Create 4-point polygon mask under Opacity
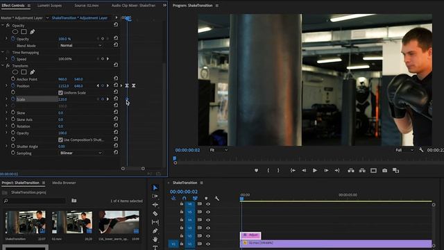 [x=24, y=32]
